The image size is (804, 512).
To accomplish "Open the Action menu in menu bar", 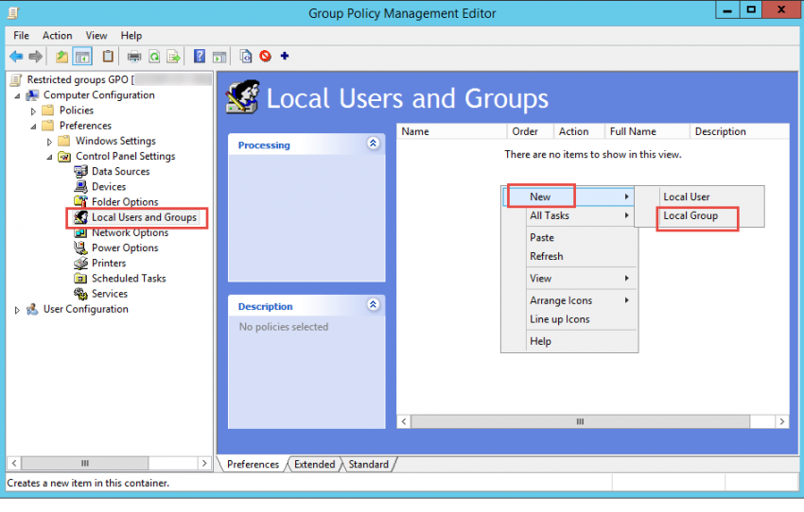I will point(57,36).
